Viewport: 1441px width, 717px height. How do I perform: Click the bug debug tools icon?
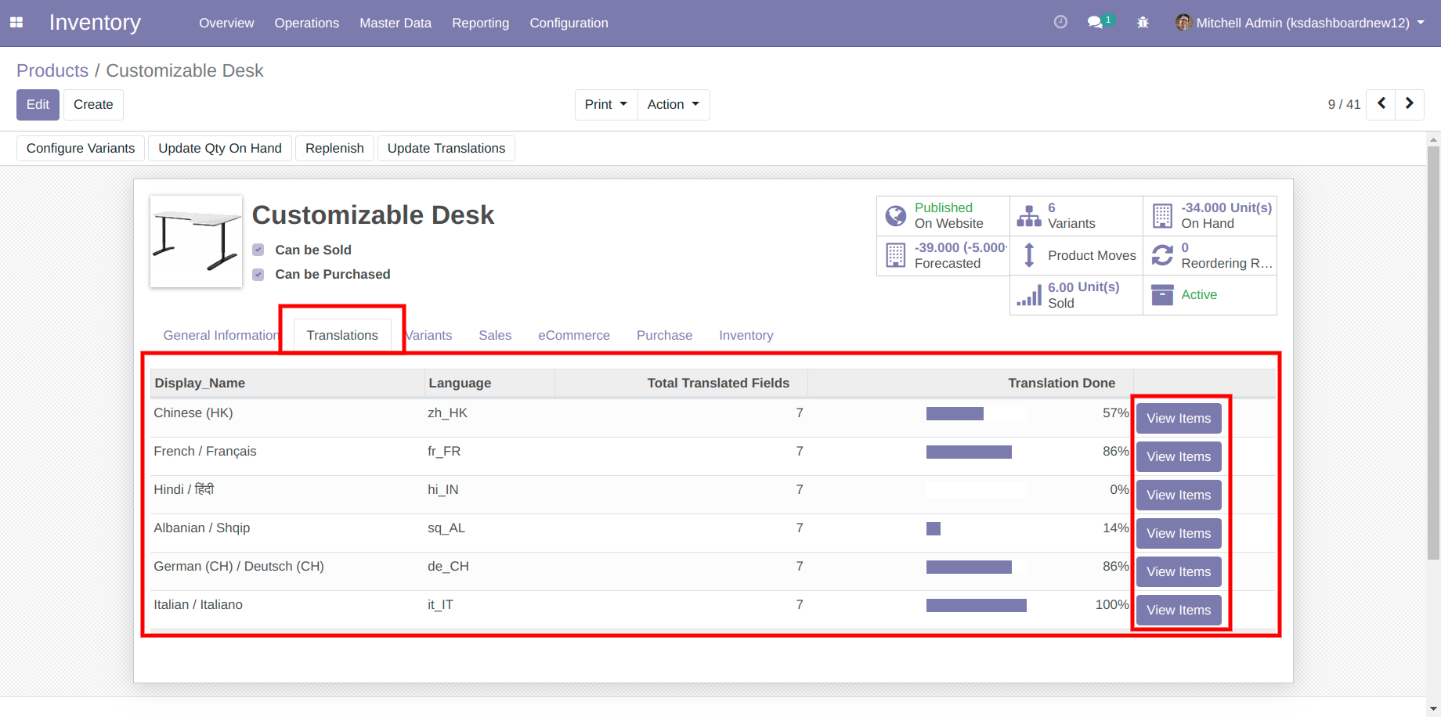click(x=1143, y=23)
